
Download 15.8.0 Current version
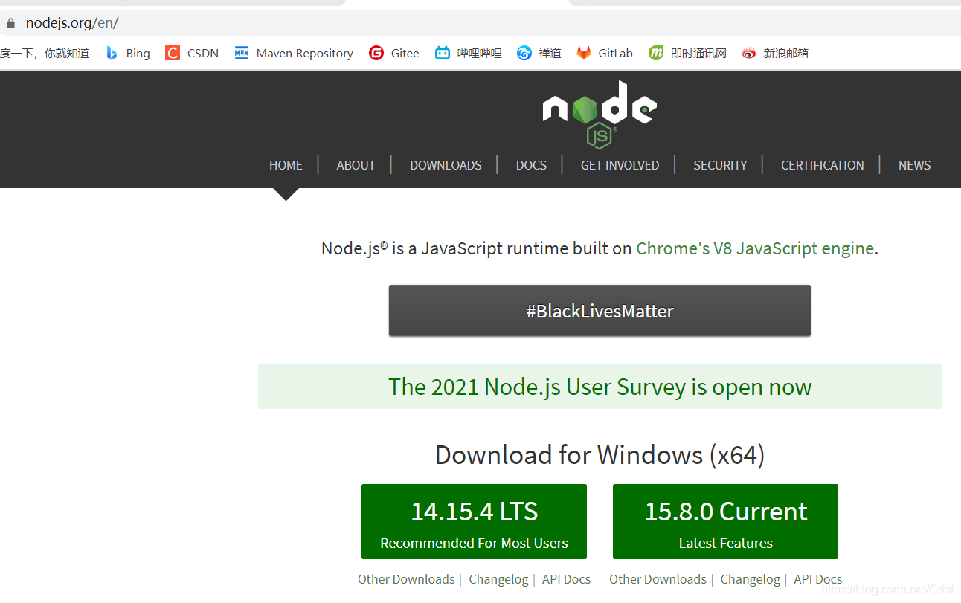[725, 521]
